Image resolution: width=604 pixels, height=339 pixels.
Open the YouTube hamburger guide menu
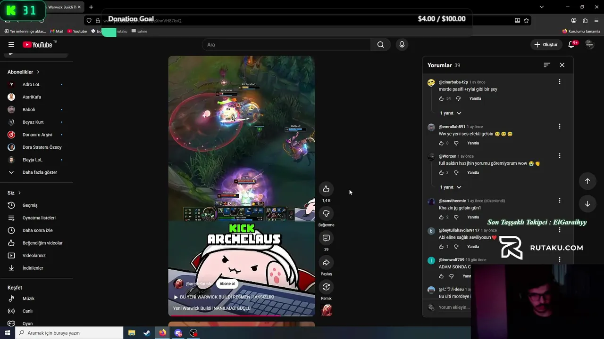click(11, 45)
